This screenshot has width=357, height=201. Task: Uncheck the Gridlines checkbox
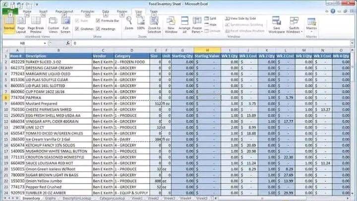pyautogui.click(x=77, y=29)
